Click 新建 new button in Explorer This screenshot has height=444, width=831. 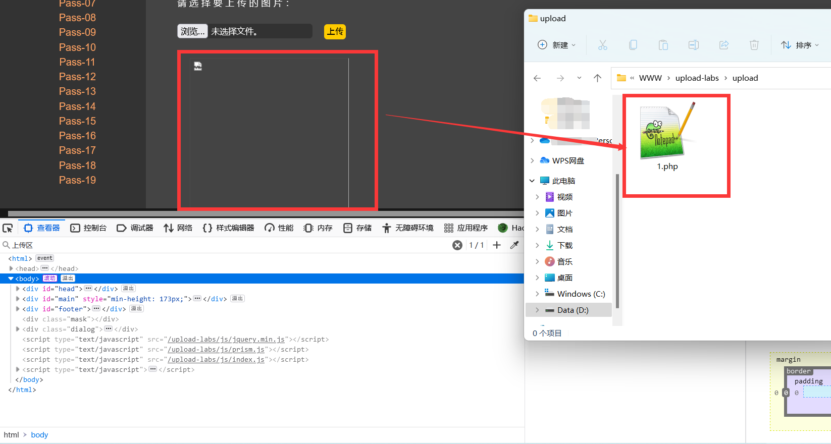556,45
